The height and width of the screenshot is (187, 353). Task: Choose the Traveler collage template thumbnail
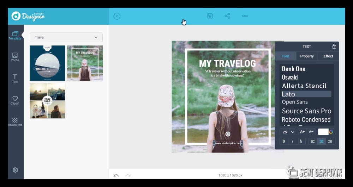47,101
